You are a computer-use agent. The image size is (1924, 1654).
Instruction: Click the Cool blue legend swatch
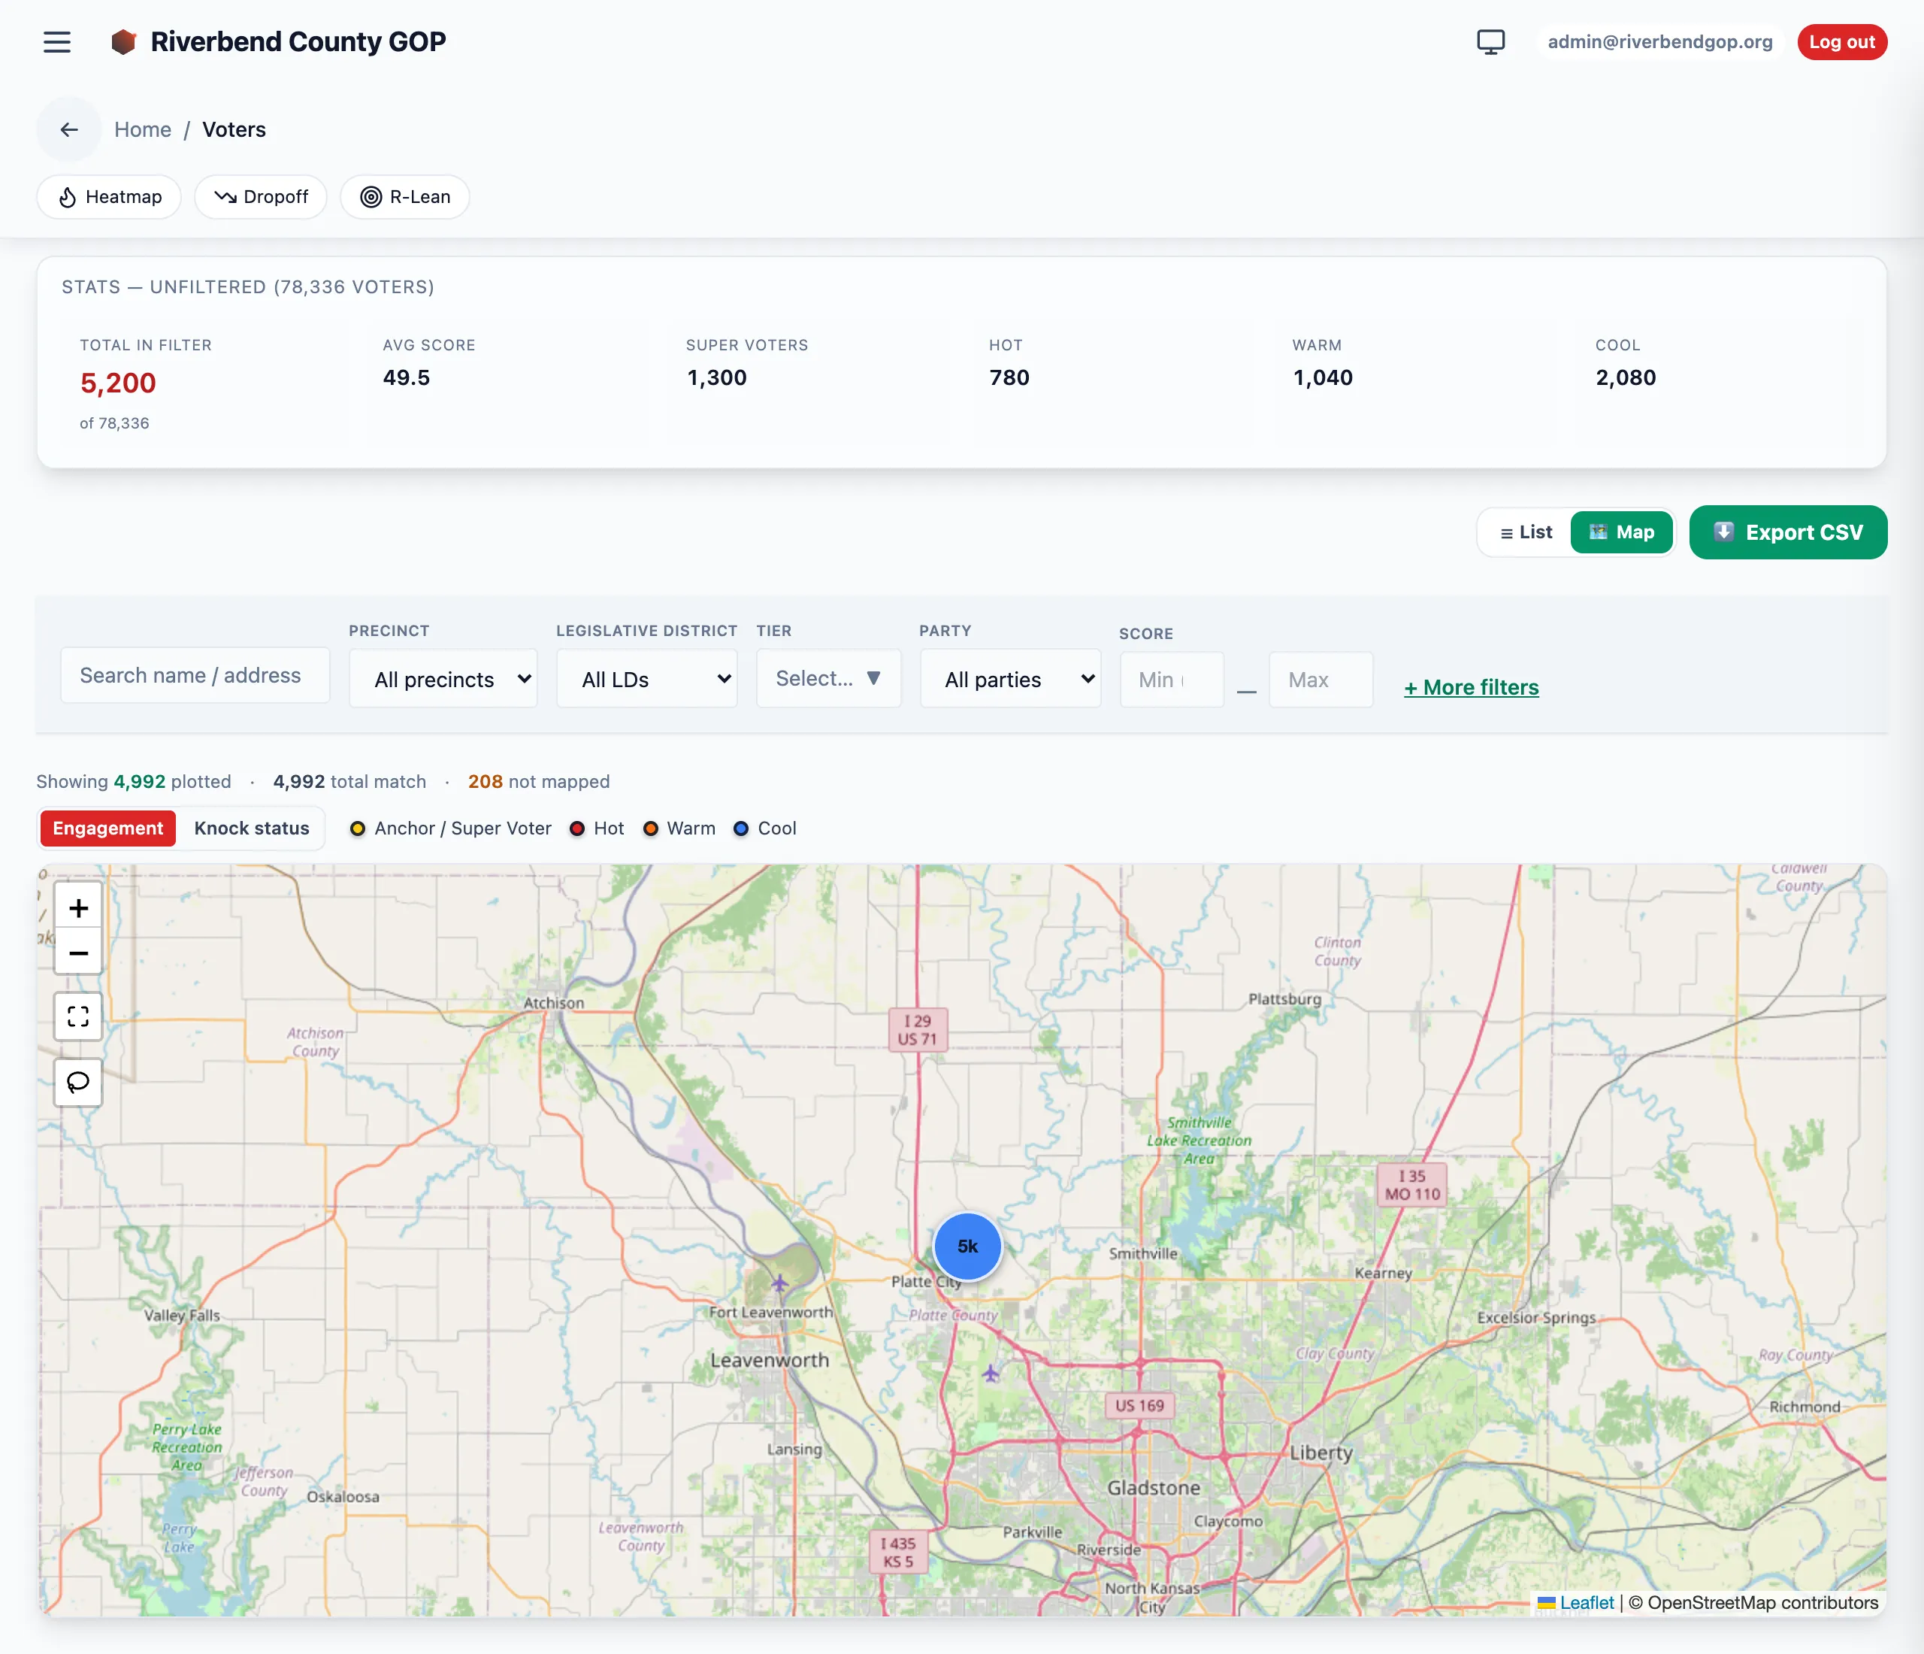tap(741, 829)
